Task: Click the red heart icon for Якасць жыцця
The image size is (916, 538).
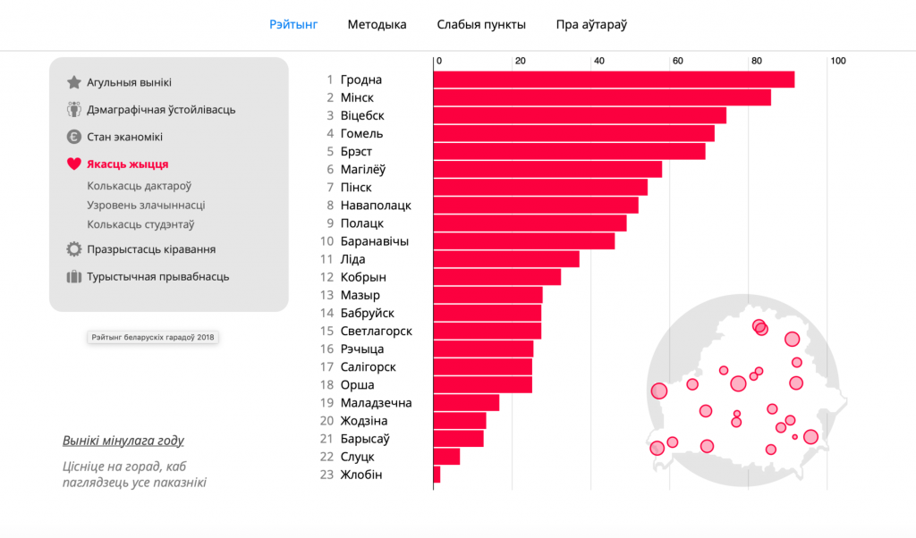Action: click(73, 164)
